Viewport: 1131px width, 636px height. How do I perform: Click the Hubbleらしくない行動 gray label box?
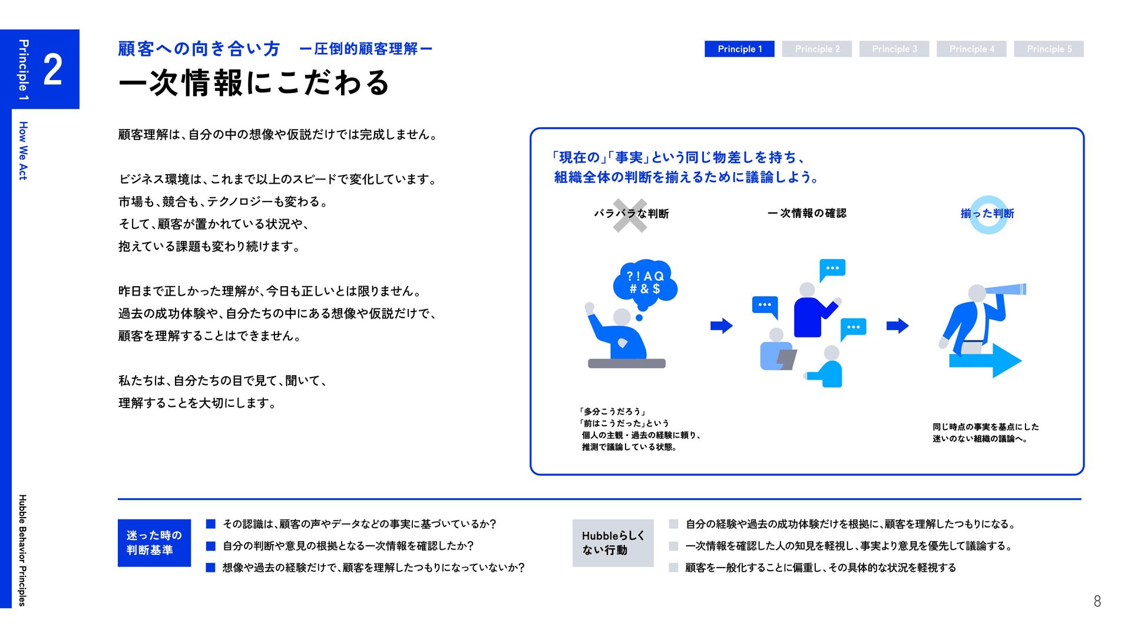coord(613,543)
